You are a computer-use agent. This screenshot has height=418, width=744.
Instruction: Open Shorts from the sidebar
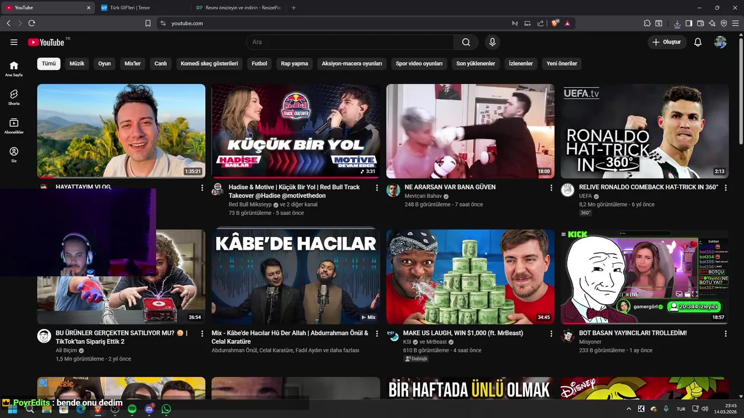click(14, 97)
